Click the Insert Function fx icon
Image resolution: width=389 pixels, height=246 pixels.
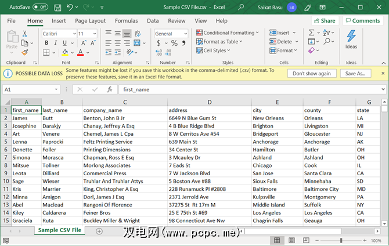pyautogui.click(x=109, y=89)
